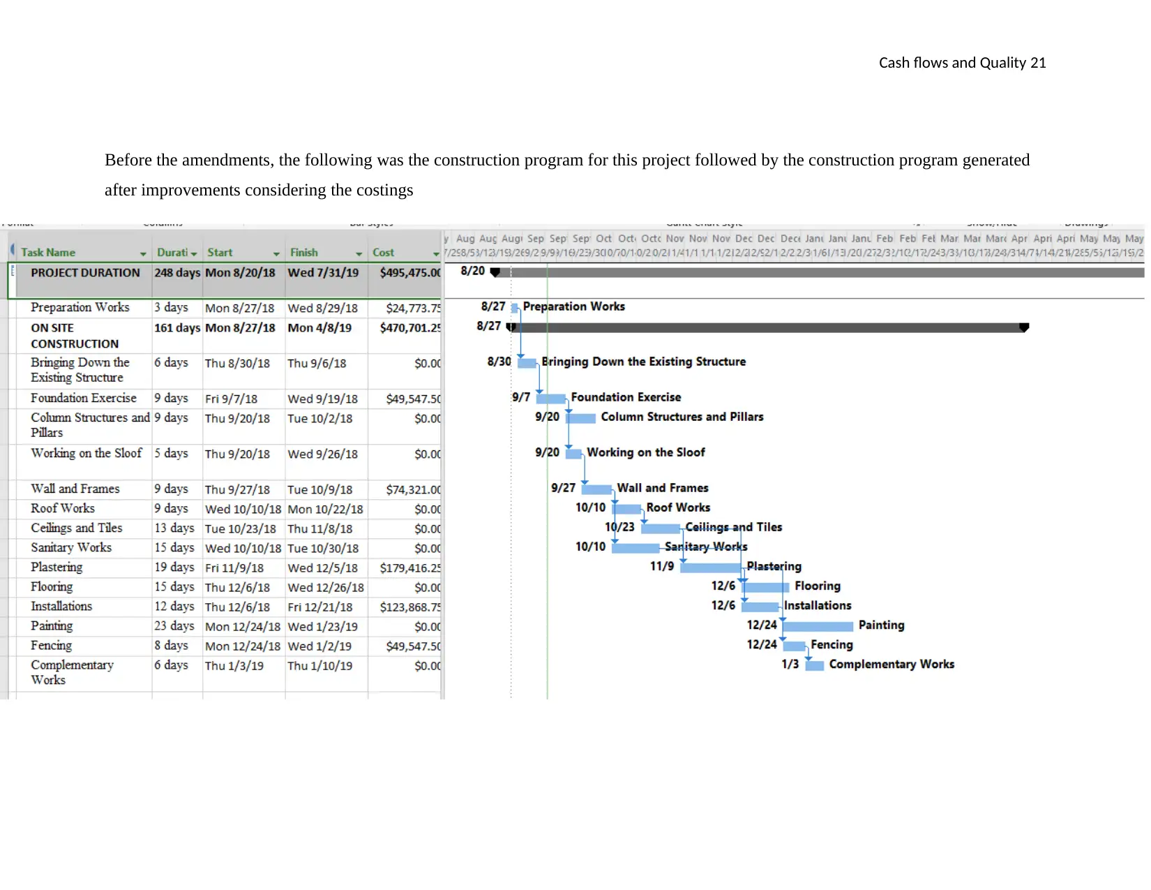The image size is (1151, 890).
Task: Click the On Site Construction summary Gantt bar
Action: [767, 327]
